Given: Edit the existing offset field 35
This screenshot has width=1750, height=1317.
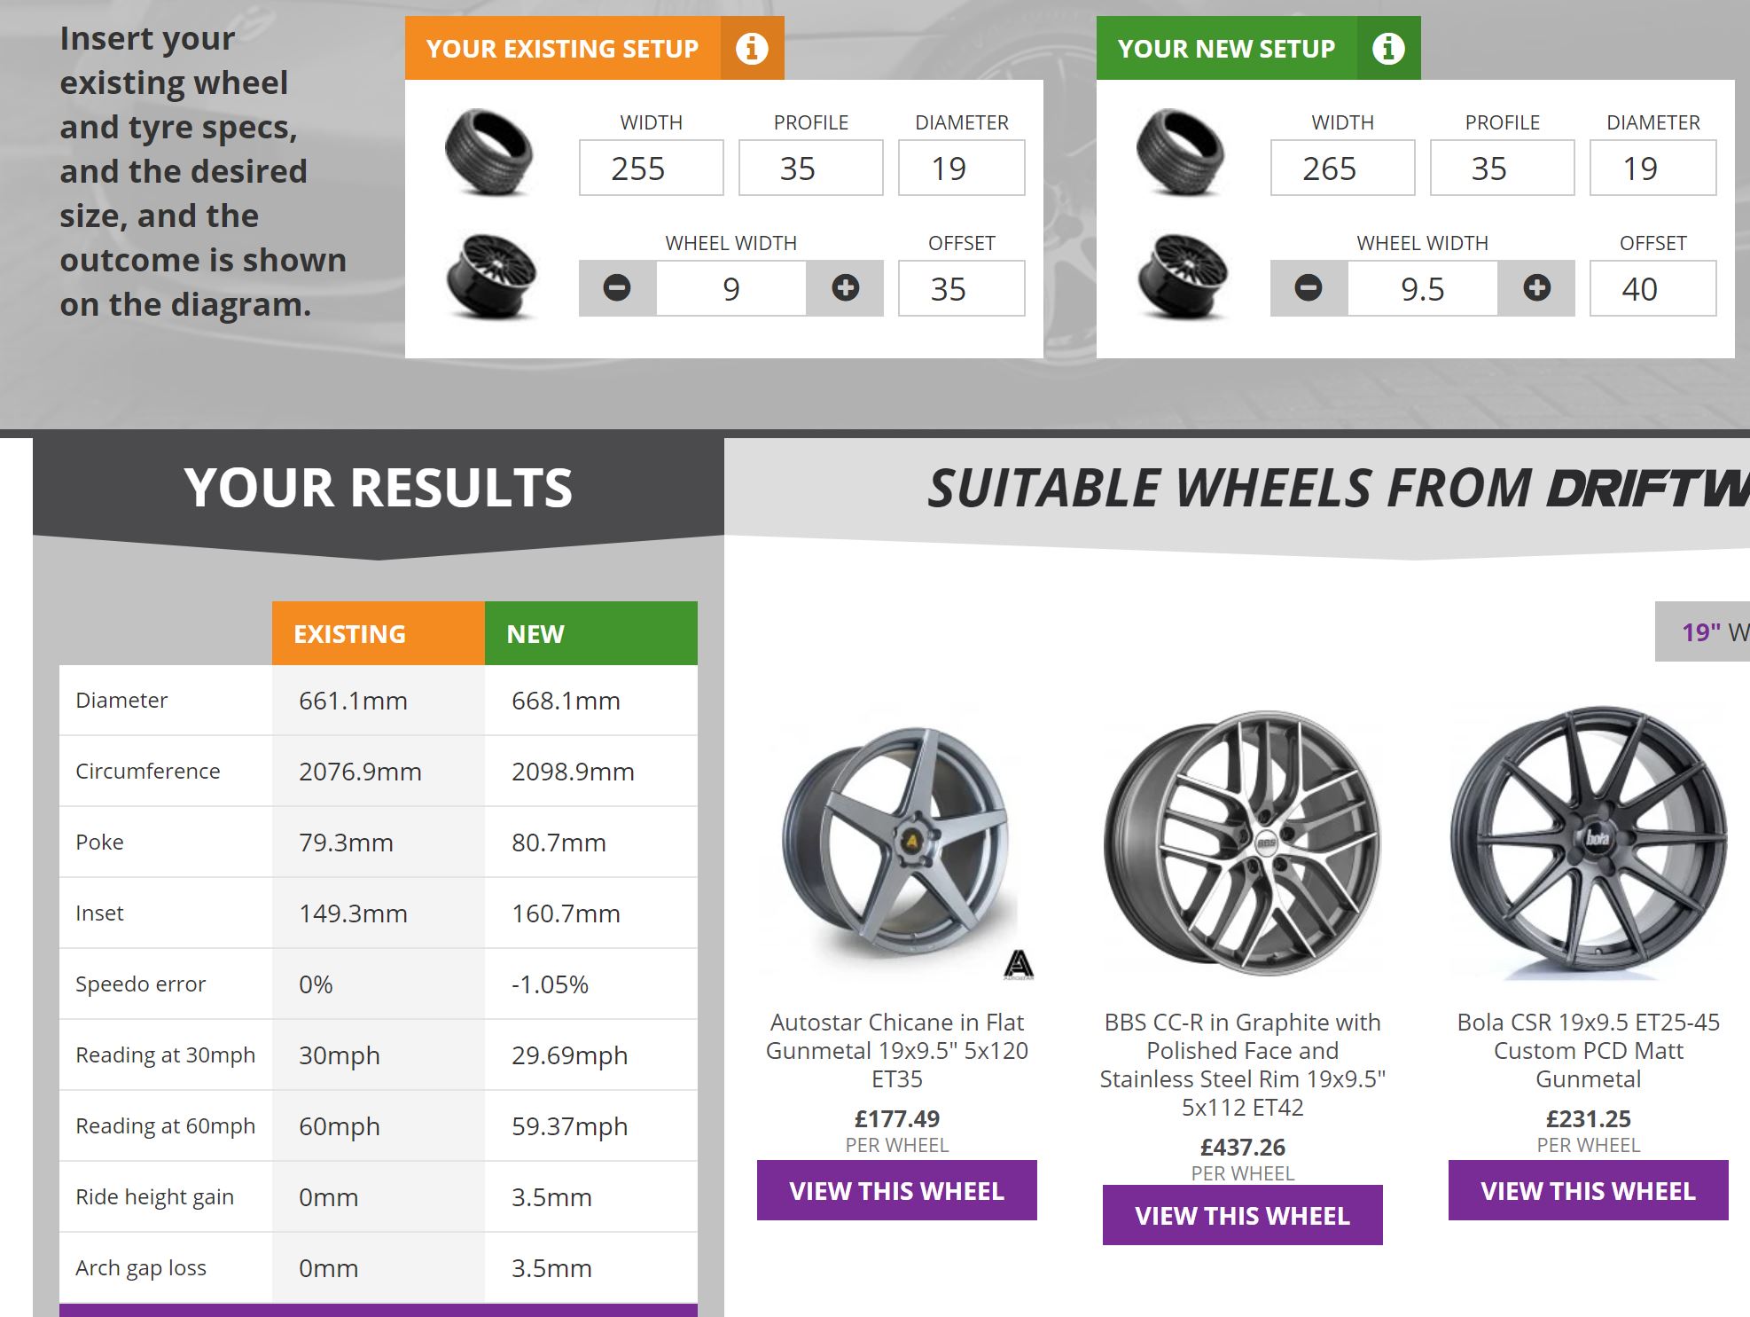Looking at the screenshot, I should click(x=961, y=289).
